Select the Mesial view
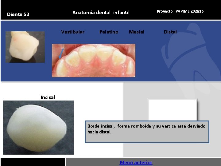This screenshot has height=166, width=221. pos(136,32)
